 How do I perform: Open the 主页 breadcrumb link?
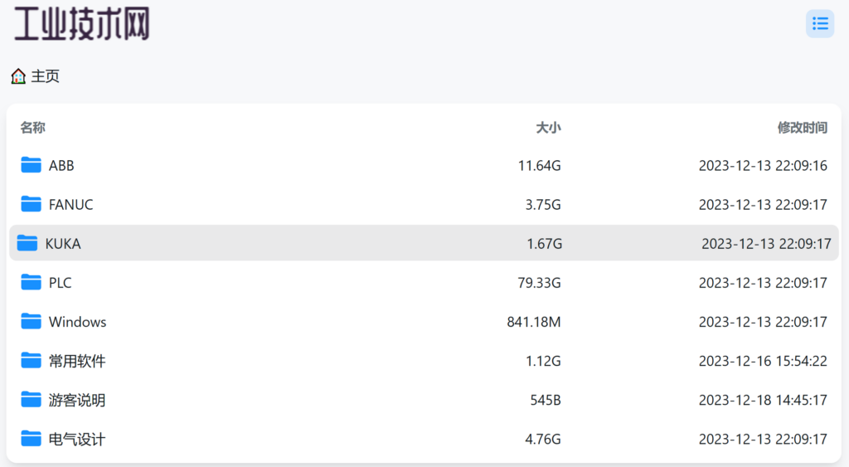(45, 76)
